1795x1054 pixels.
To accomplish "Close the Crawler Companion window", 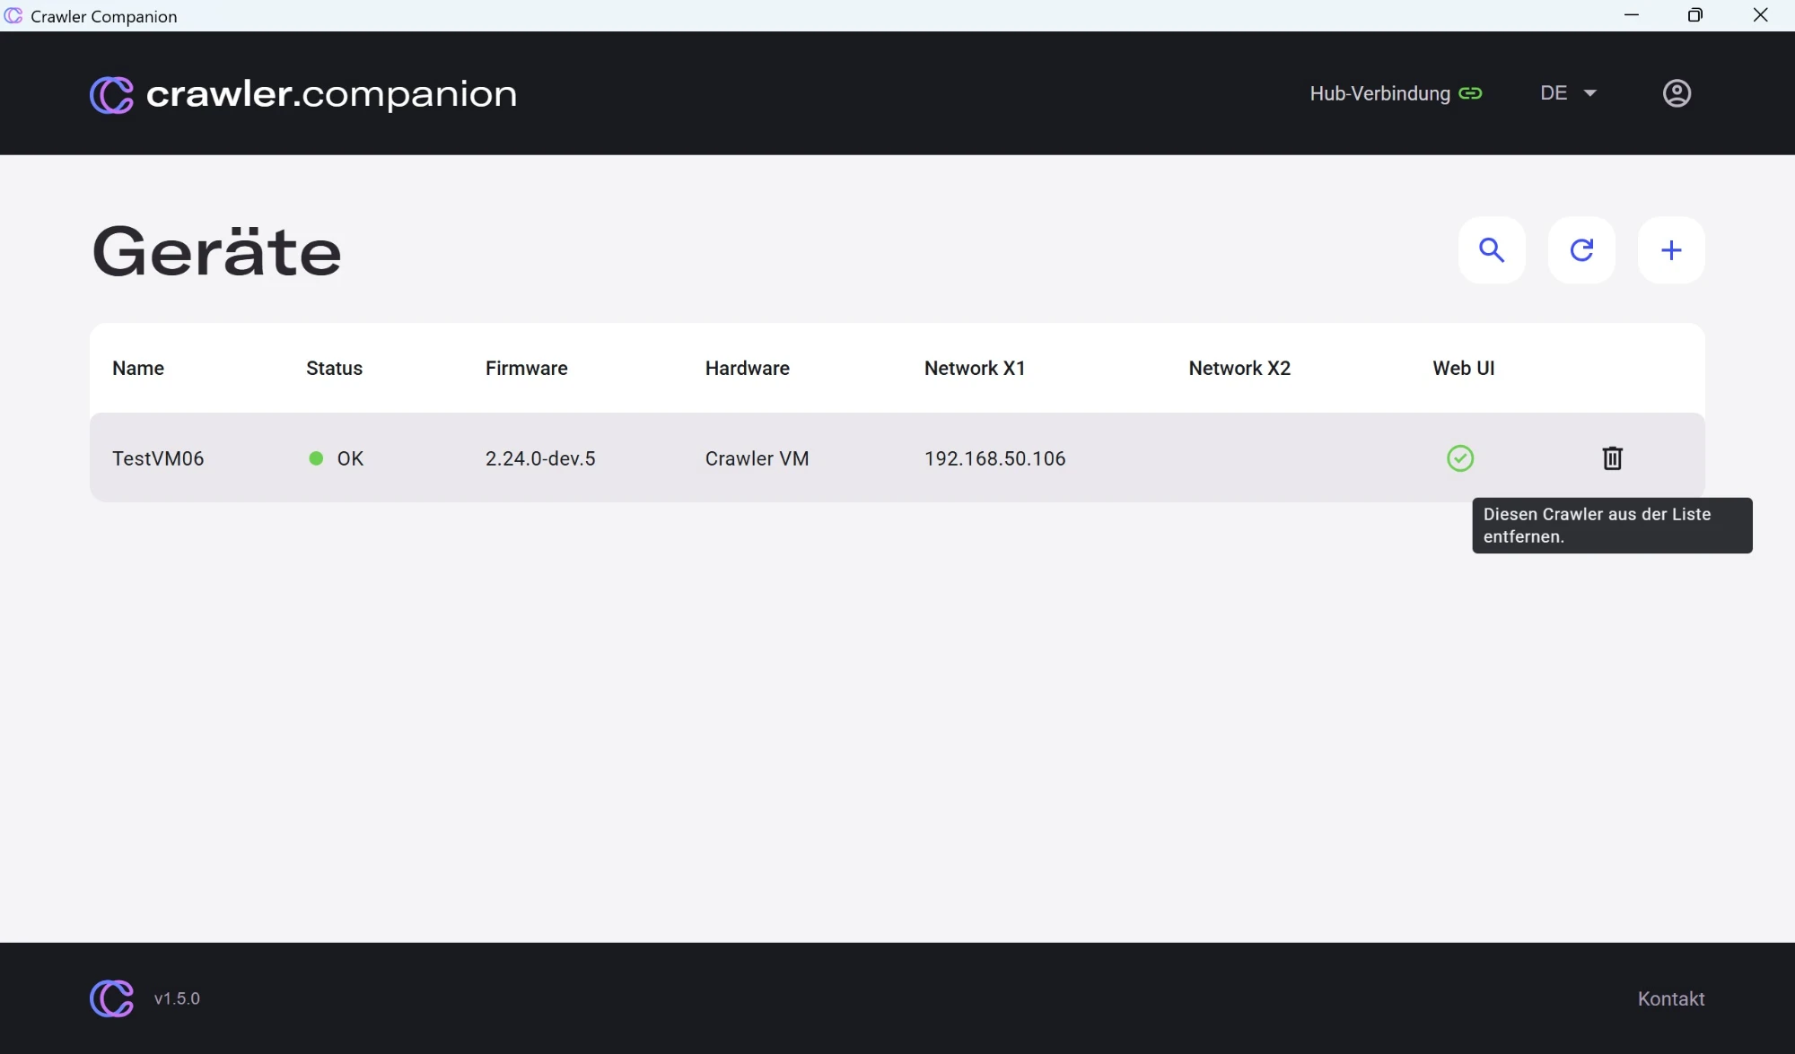I will (x=1760, y=15).
